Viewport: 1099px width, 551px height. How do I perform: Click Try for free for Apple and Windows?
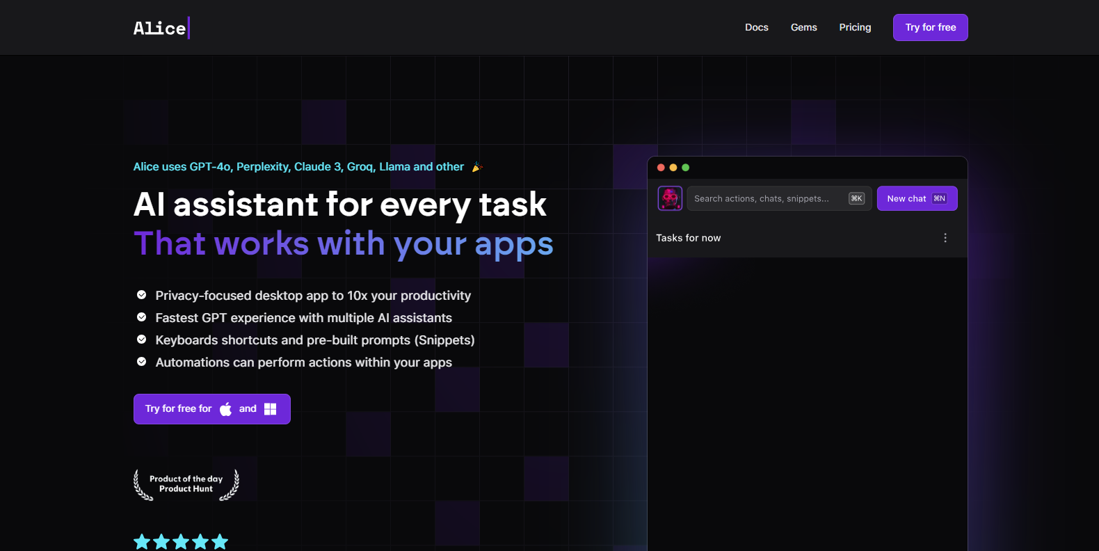point(211,409)
